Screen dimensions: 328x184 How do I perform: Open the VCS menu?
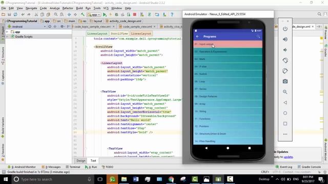pyautogui.click(x=106, y=8)
